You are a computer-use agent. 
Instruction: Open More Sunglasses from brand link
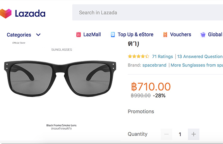point(197,65)
